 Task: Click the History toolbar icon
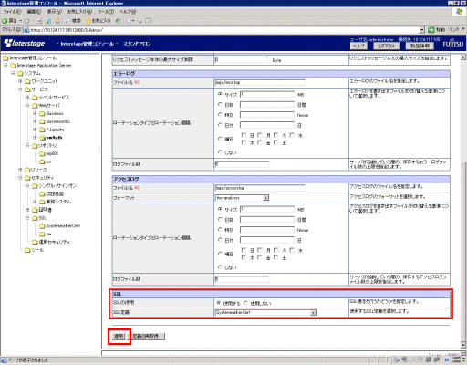click(x=118, y=21)
